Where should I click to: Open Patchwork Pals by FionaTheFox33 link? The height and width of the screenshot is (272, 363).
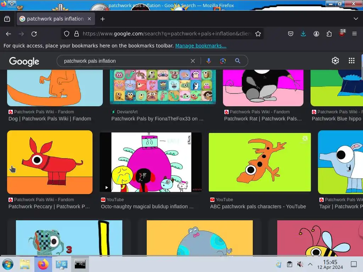157,119
